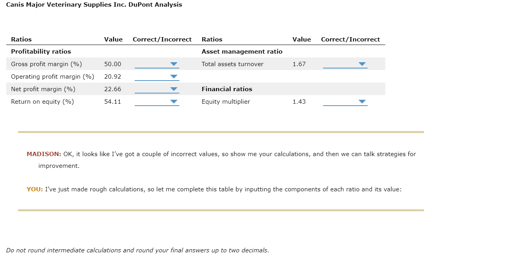The width and height of the screenshot is (527, 259).
Task: Click the value 22.66
Action: [113, 89]
